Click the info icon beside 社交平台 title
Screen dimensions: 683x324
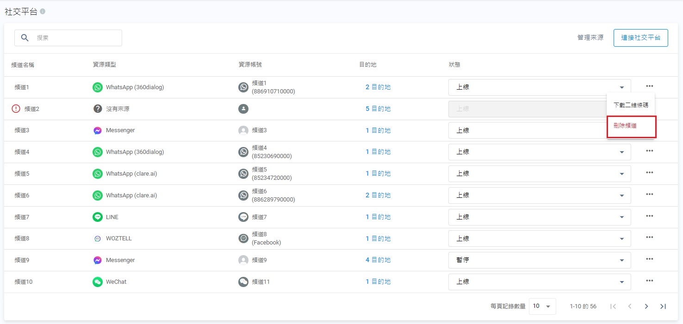(43, 12)
